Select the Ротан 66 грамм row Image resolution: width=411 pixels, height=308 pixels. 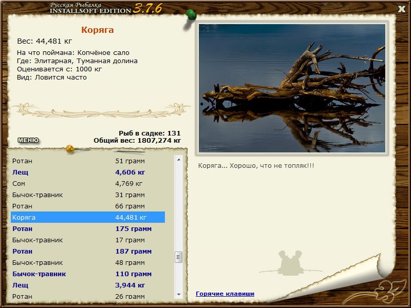click(x=88, y=206)
